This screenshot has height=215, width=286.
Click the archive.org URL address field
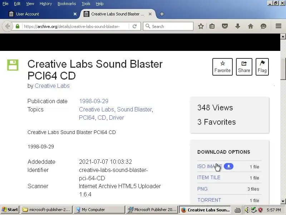(75, 26)
